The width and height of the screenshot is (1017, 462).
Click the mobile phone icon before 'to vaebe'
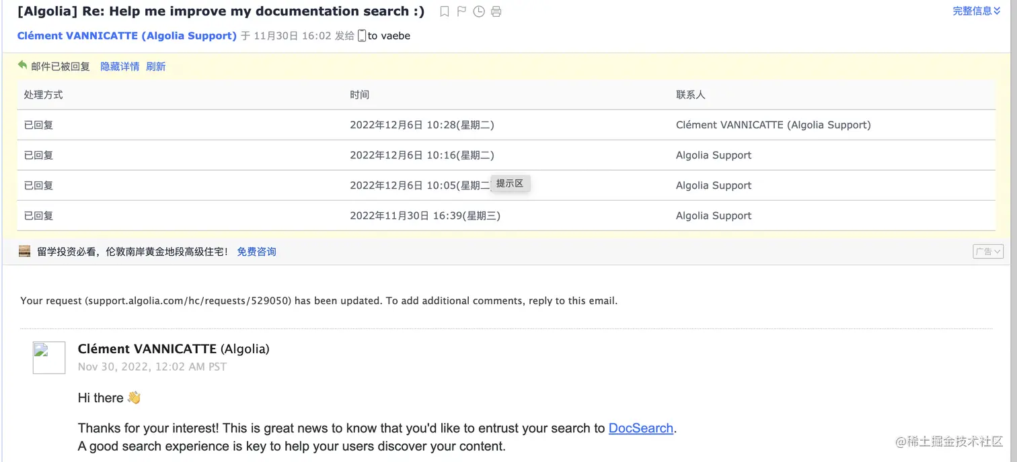(362, 36)
